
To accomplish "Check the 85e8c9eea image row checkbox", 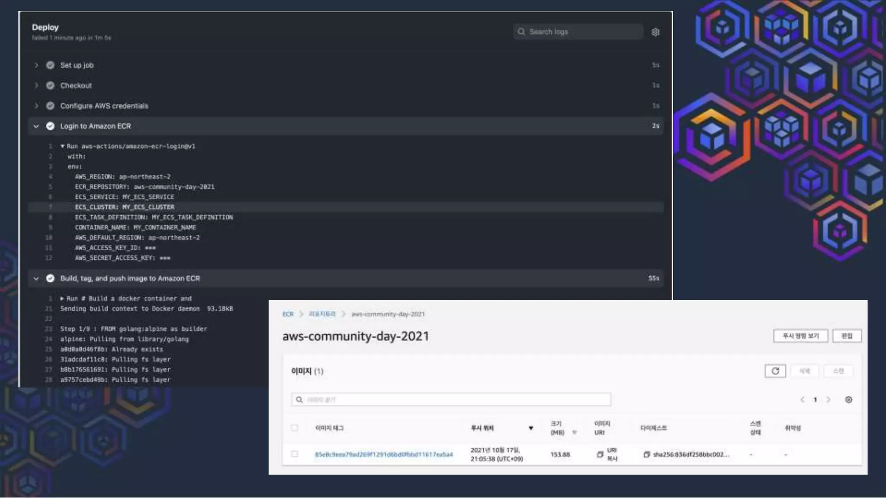I will (x=295, y=454).
